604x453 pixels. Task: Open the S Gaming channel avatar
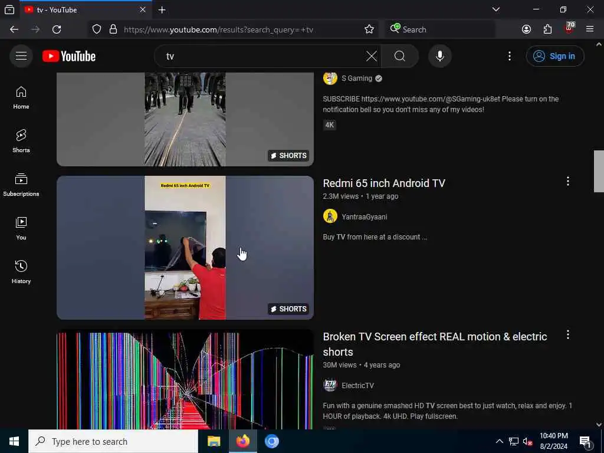click(330, 78)
